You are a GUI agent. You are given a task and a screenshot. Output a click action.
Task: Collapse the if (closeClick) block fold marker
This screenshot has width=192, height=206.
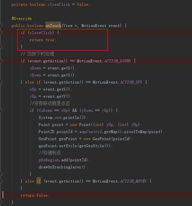point(1,32)
